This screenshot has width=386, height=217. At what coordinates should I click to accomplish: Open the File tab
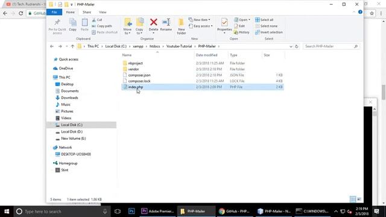(x=54, y=12)
